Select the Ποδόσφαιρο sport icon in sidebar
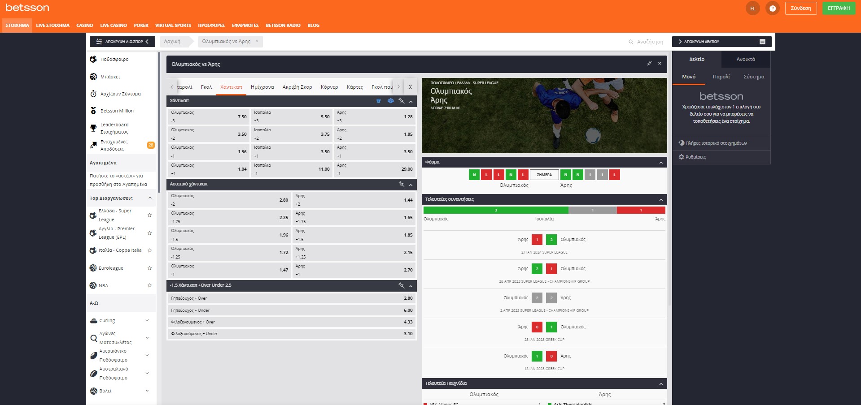 (94, 59)
